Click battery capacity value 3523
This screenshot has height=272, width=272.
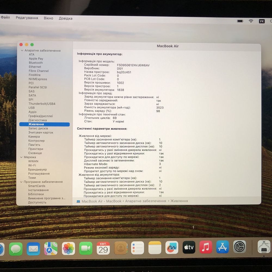tap(160, 107)
